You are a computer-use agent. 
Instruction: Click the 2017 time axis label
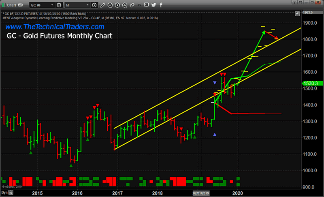point(117,193)
